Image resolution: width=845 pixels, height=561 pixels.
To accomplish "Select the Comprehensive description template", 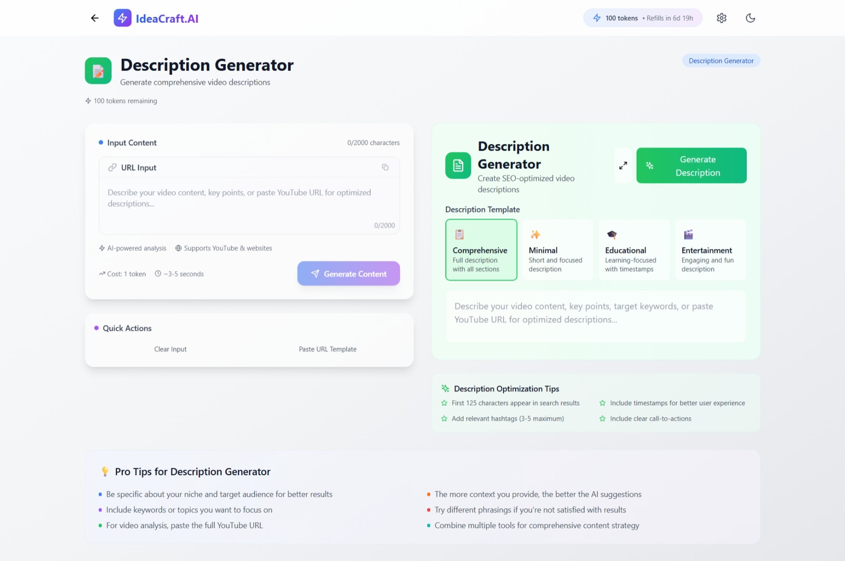I will pos(481,250).
